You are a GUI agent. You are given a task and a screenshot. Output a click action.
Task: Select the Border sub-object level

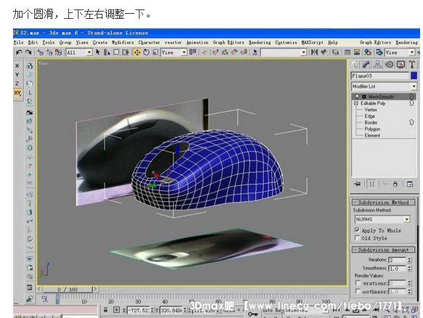tap(371, 123)
